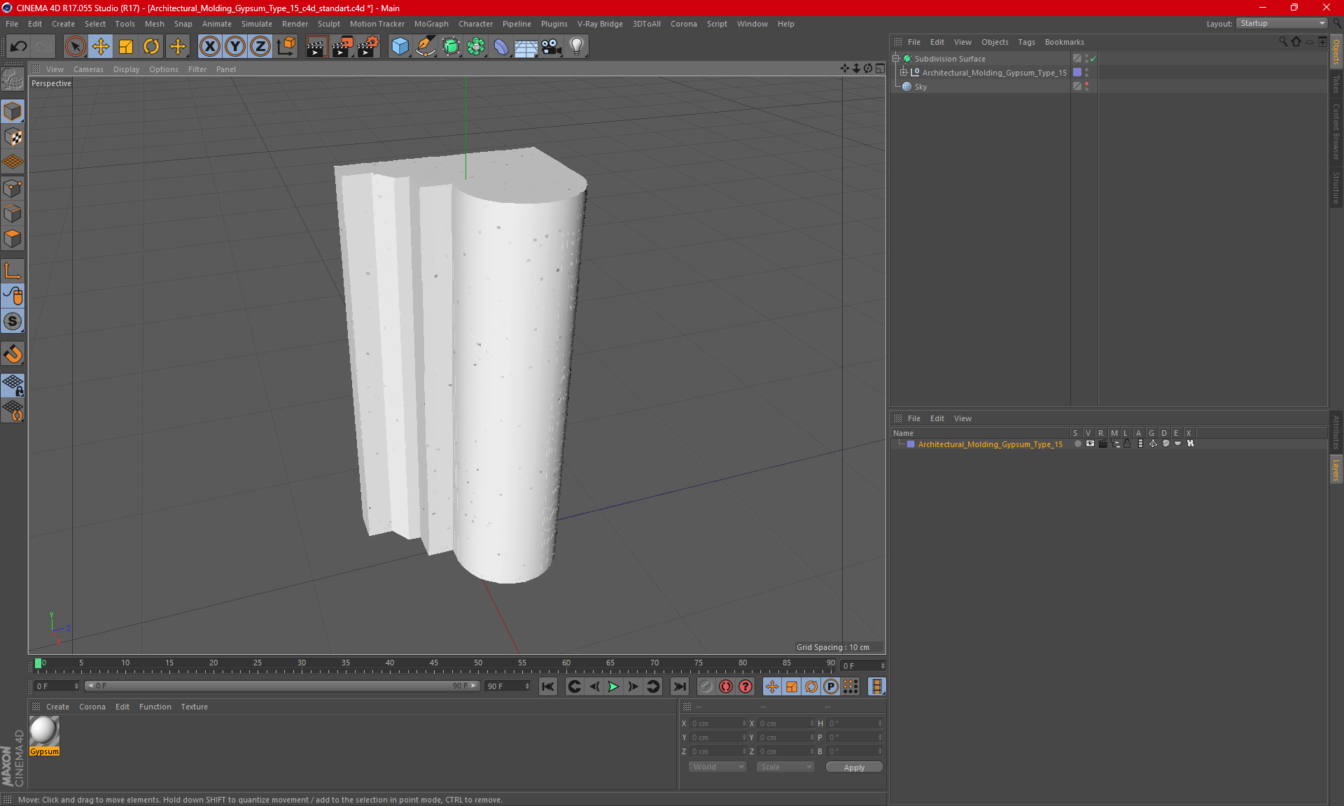Open Objects panel Tags menu

click(1026, 42)
